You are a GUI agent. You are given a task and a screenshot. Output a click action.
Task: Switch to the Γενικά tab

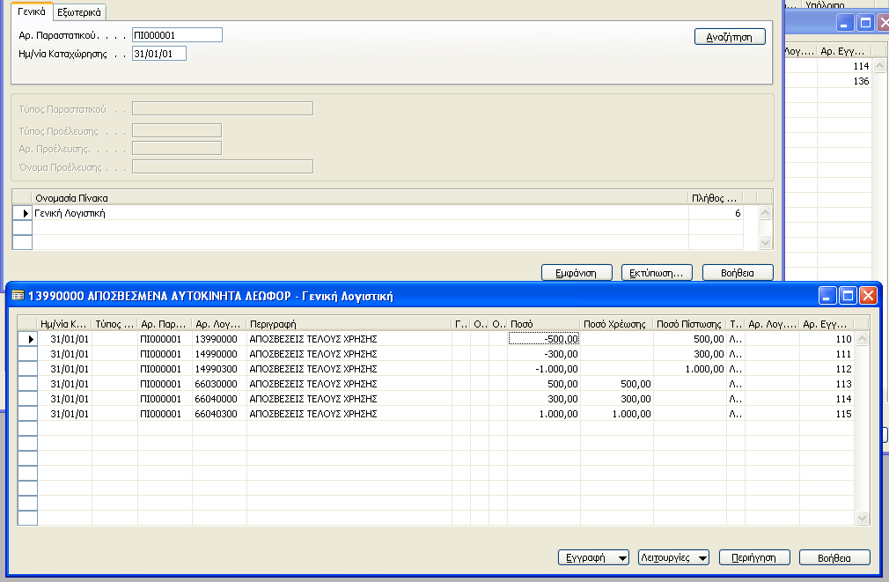coord(32,12)
